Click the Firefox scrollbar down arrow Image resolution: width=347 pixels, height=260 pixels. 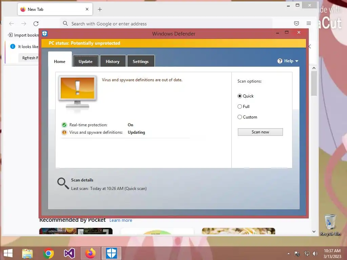coord(314,232)
